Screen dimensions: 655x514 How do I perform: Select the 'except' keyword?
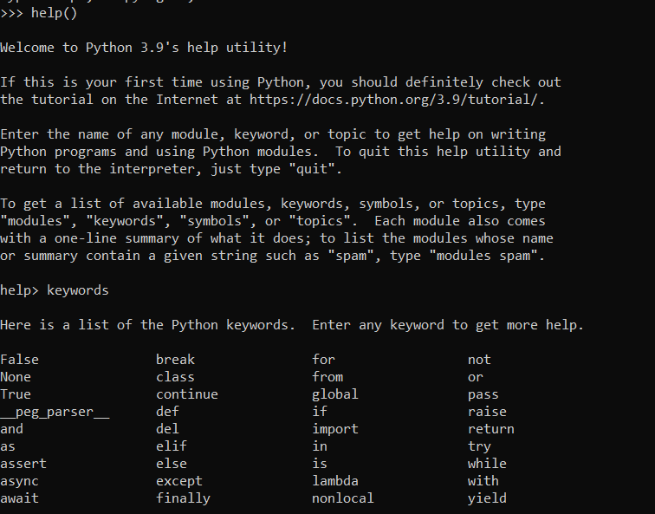click(x=179, y=481)
